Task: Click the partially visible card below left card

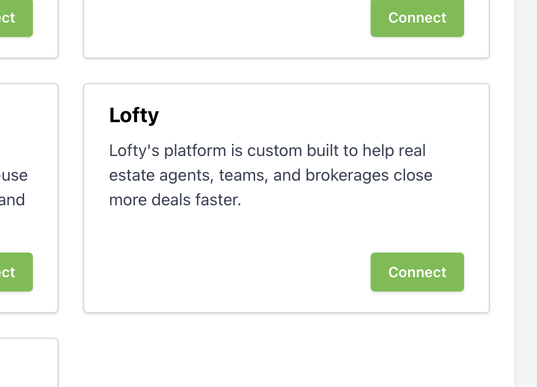Action: coord(26,364)
